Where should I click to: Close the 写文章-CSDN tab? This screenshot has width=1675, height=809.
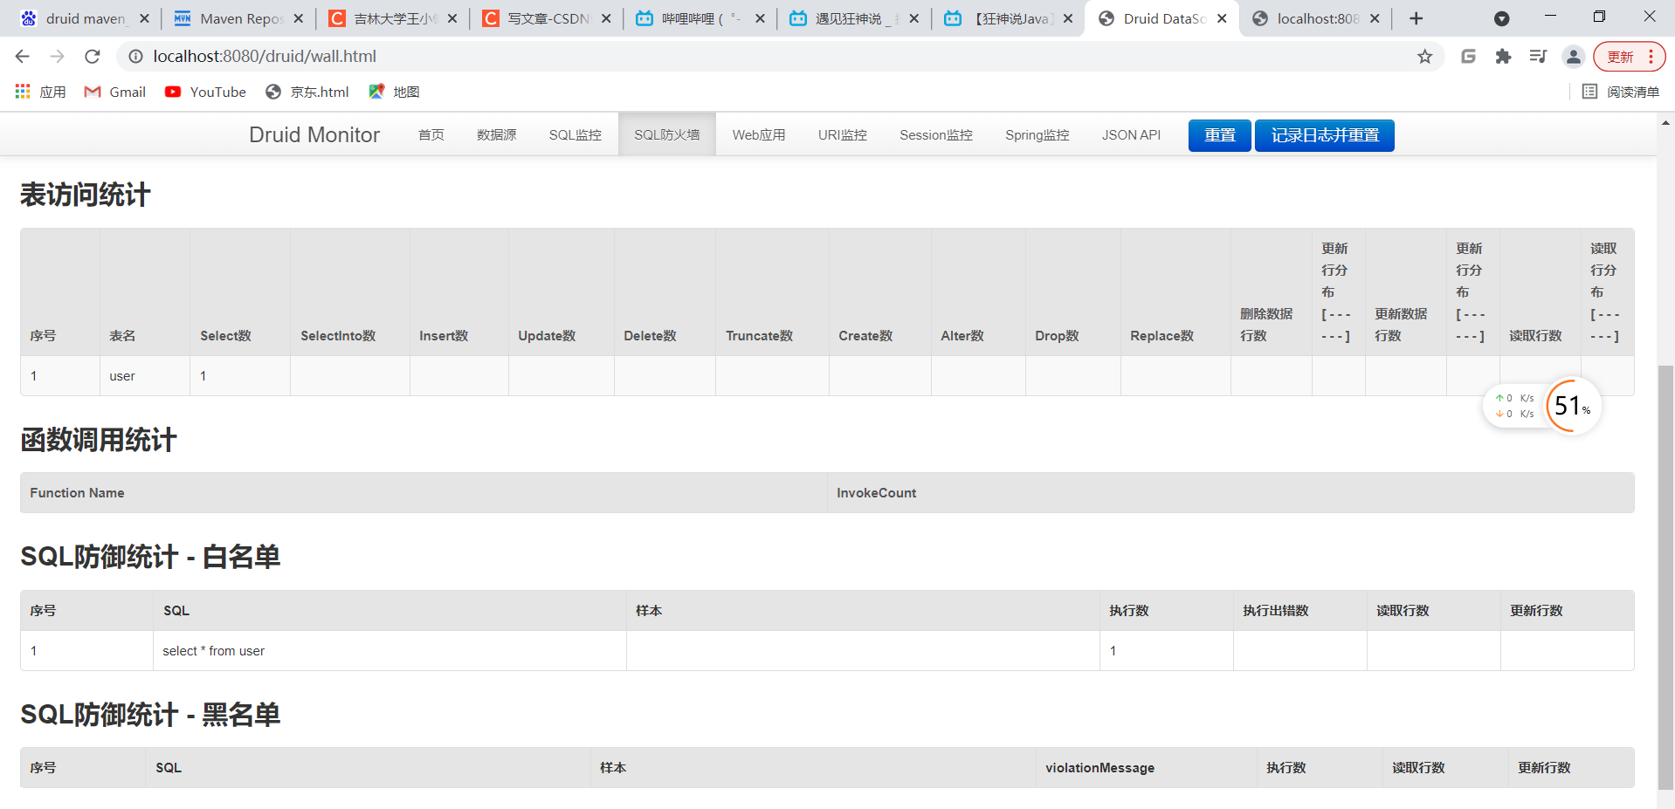606,18
